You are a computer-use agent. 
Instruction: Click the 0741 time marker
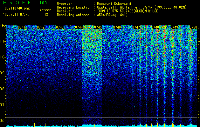(x=22, y=27)
